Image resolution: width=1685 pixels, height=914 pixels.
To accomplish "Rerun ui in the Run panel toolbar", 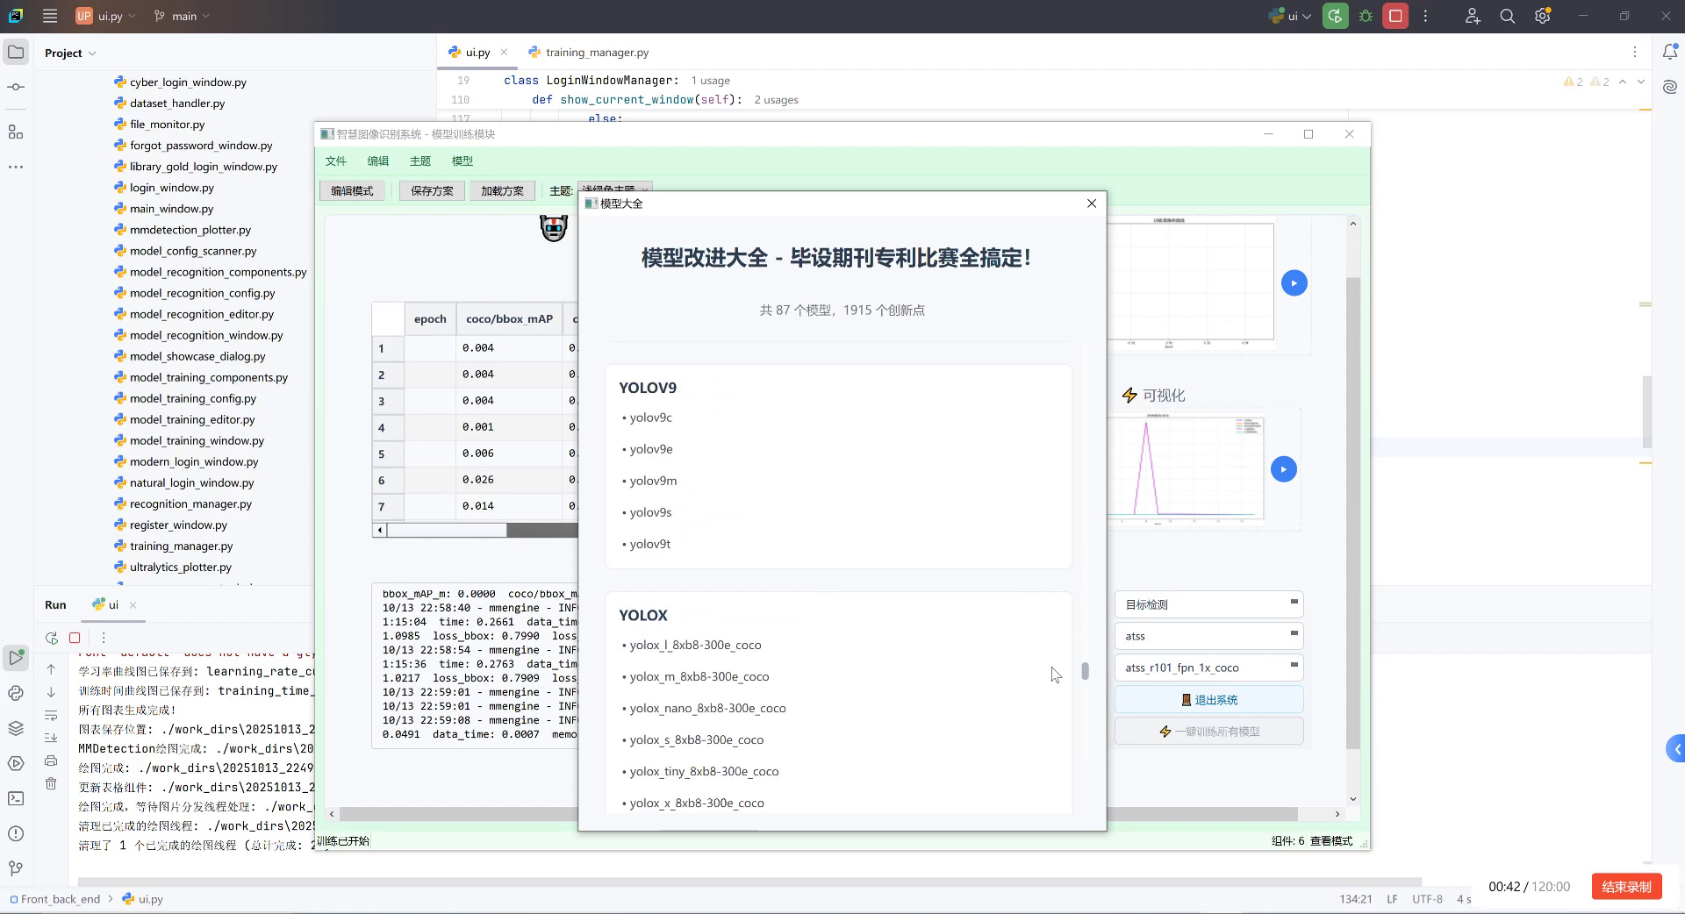I will coord(52,638).
